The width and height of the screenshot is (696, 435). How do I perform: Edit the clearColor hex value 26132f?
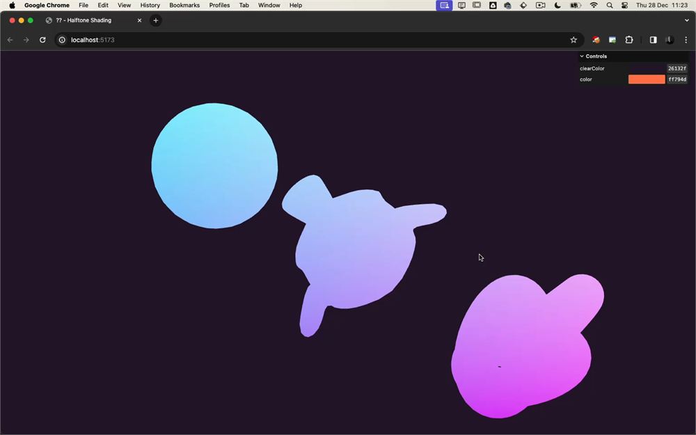[677, 68]
